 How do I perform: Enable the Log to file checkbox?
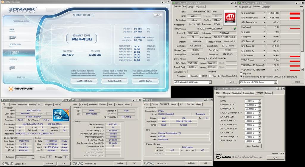[x=241, y=74]
